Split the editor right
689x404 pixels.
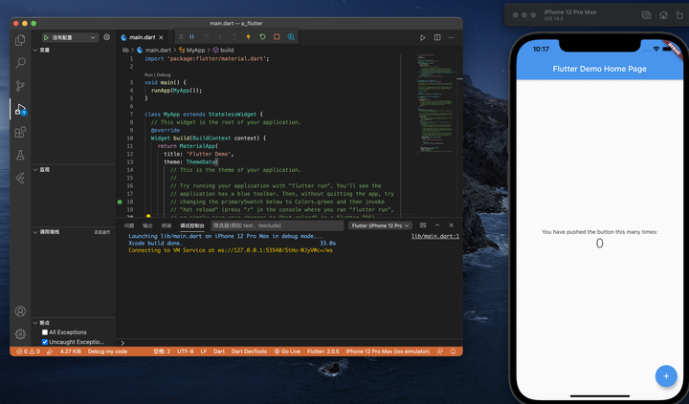437,37
